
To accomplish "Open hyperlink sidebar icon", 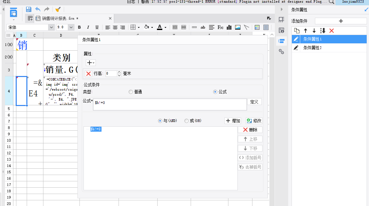I will tap(282, 51).
